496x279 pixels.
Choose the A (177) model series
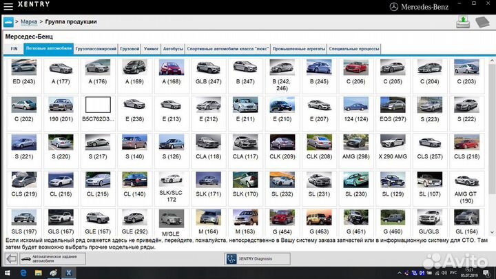pyautogui.click(x=61, y=76)
